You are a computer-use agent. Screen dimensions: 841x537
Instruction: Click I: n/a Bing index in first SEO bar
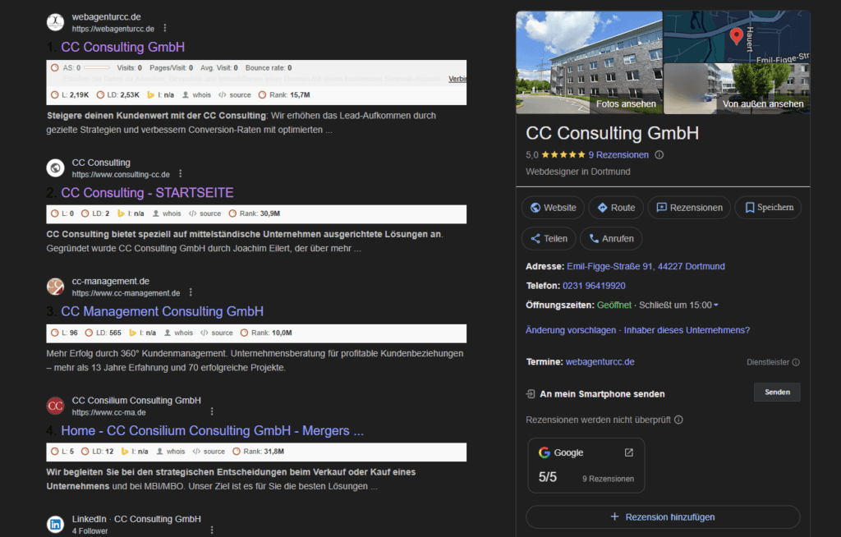pos(161,95)
